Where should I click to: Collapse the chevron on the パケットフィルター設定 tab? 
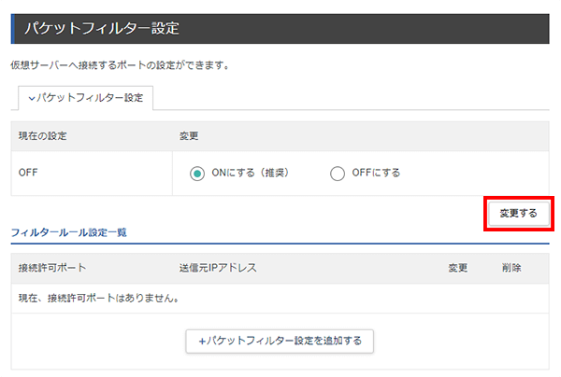pos(32,98)
